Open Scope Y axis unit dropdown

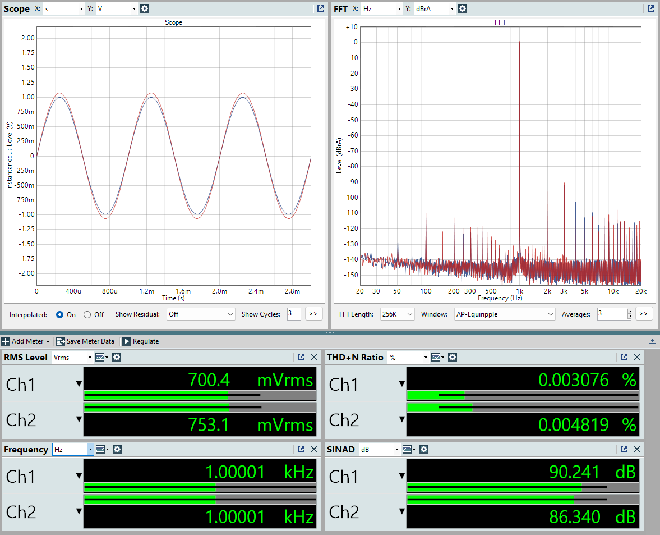click(117, 8)
